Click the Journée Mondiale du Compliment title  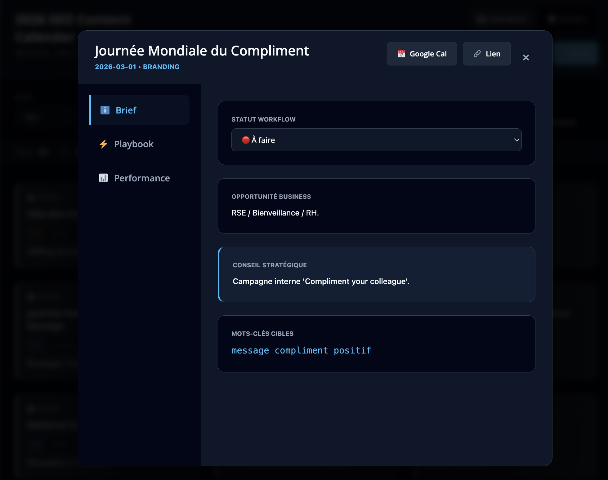pyautogui.click(x=202, y=51)
